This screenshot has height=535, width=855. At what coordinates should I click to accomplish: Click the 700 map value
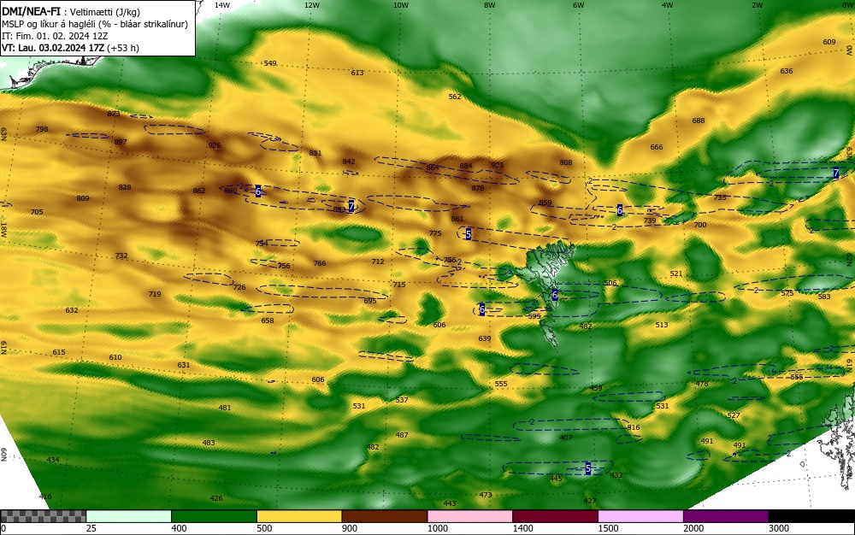coord(700,225)
